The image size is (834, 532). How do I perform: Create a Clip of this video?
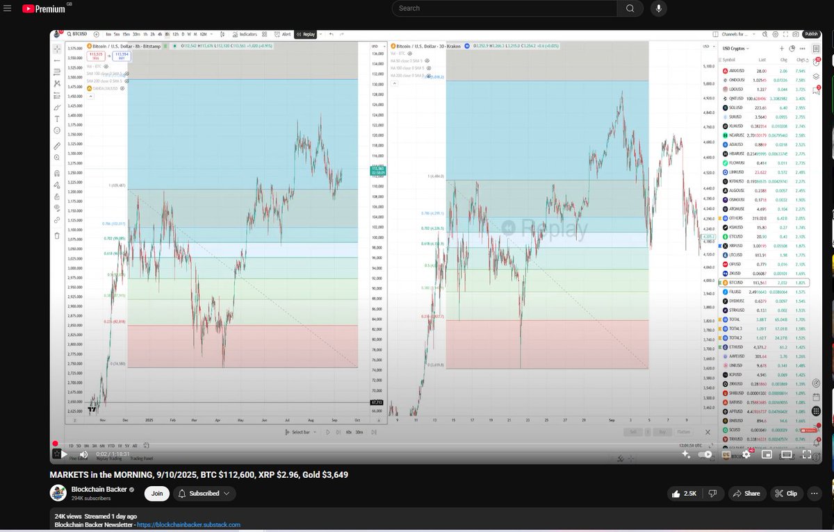[x=786, y=494]
